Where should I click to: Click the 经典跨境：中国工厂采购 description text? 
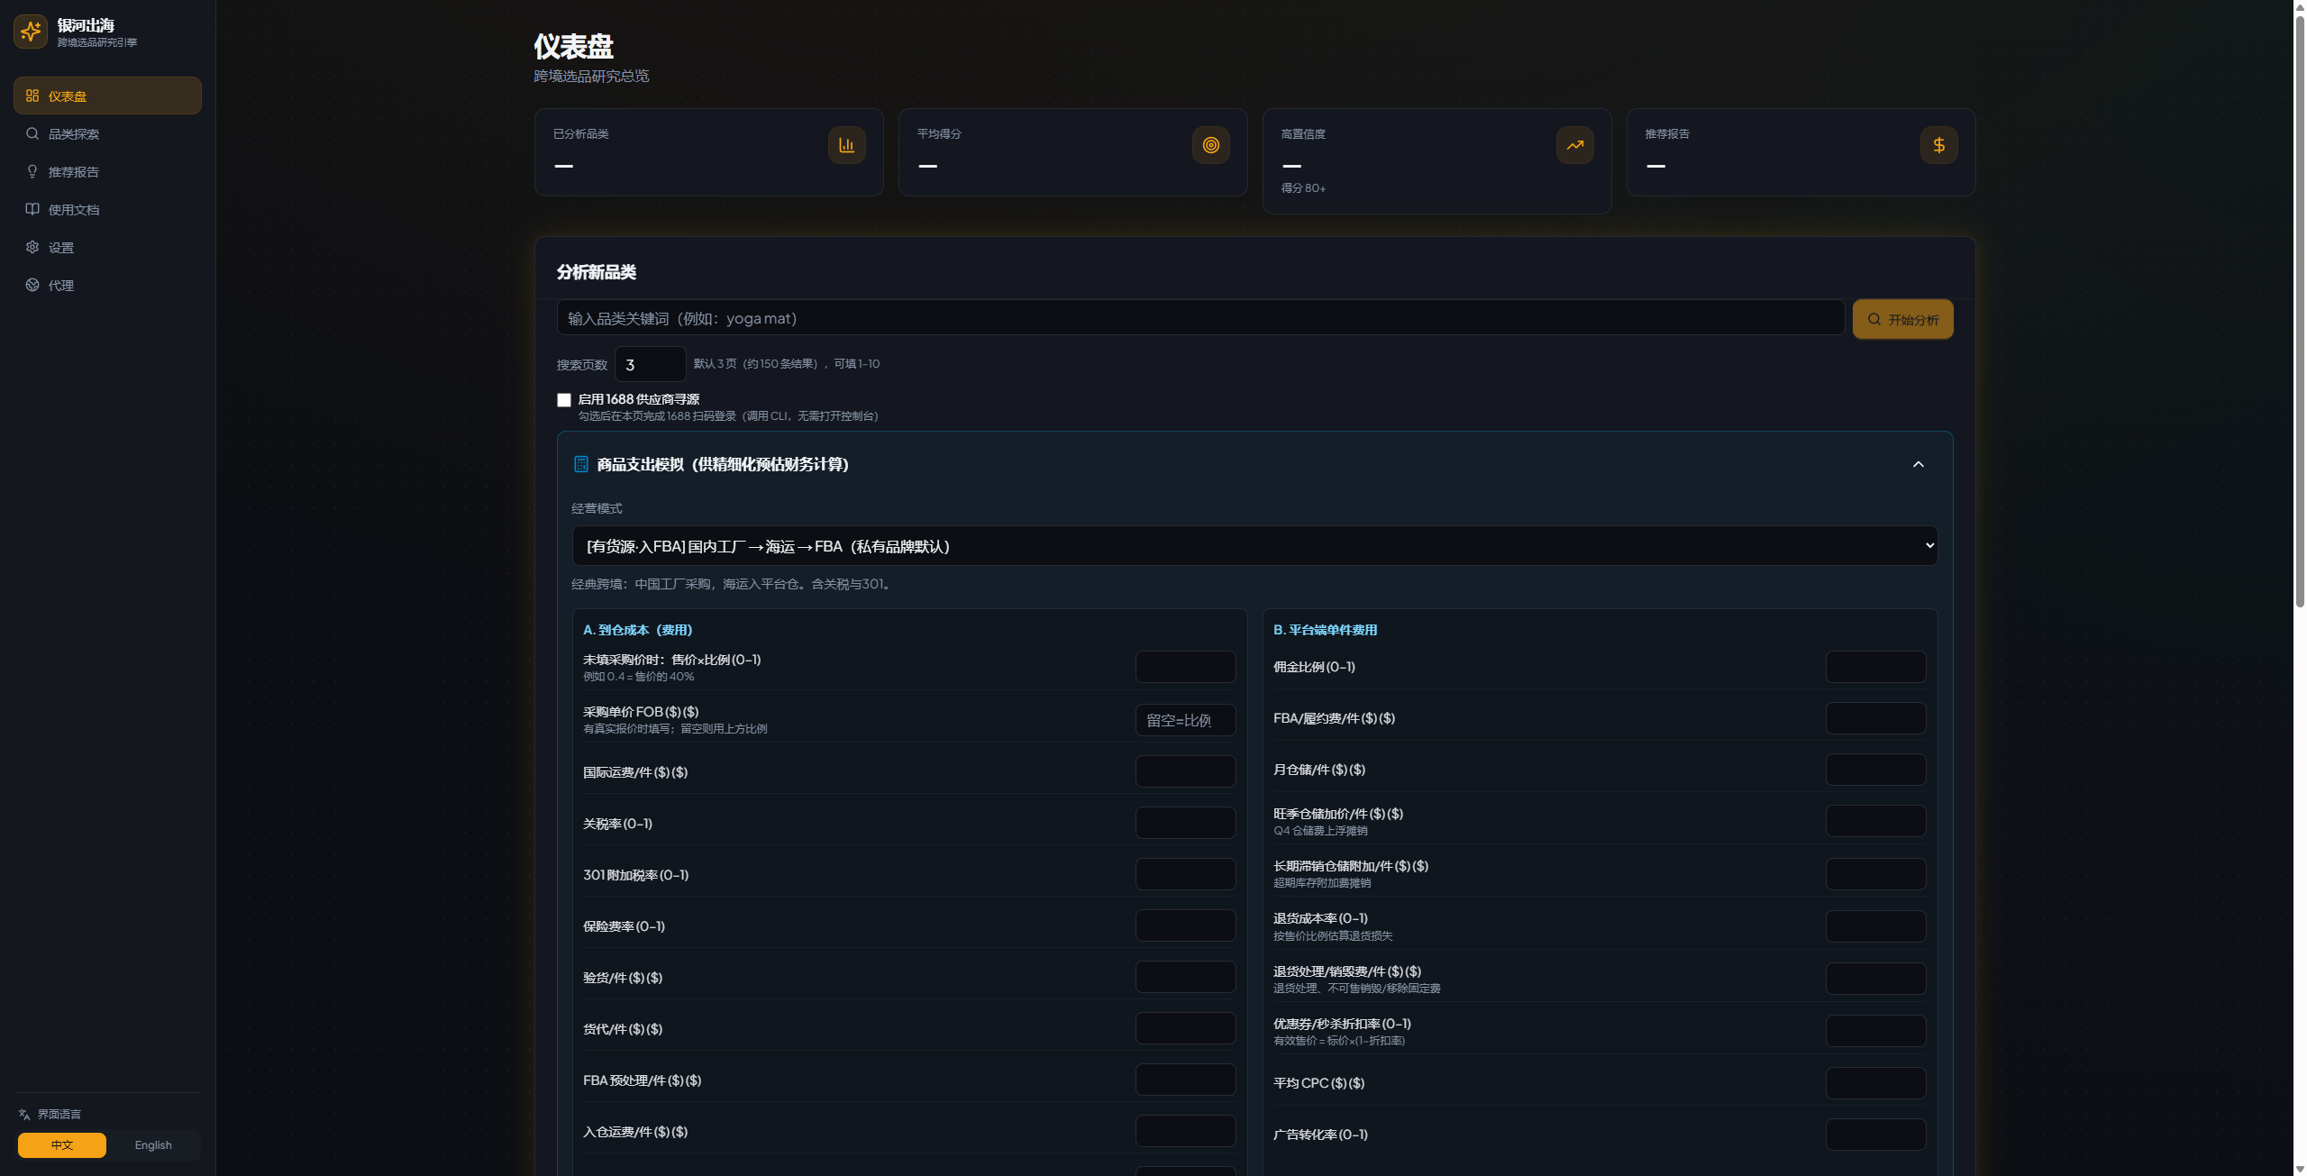click(731, 584)
